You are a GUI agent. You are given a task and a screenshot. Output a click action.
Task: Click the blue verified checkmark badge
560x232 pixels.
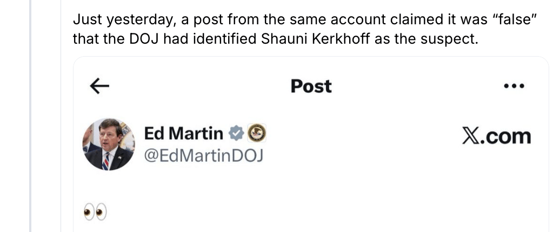click(235, 132)
